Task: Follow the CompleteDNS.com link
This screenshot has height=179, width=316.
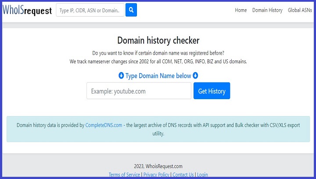Action: click(104, 125)
